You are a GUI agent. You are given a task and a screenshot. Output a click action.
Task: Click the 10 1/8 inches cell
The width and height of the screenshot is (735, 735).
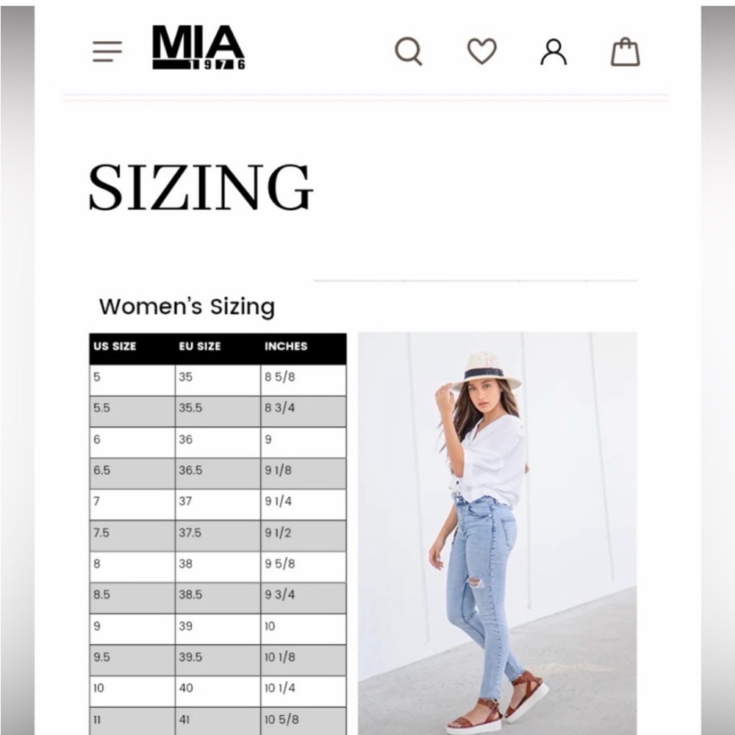point(303,657)
